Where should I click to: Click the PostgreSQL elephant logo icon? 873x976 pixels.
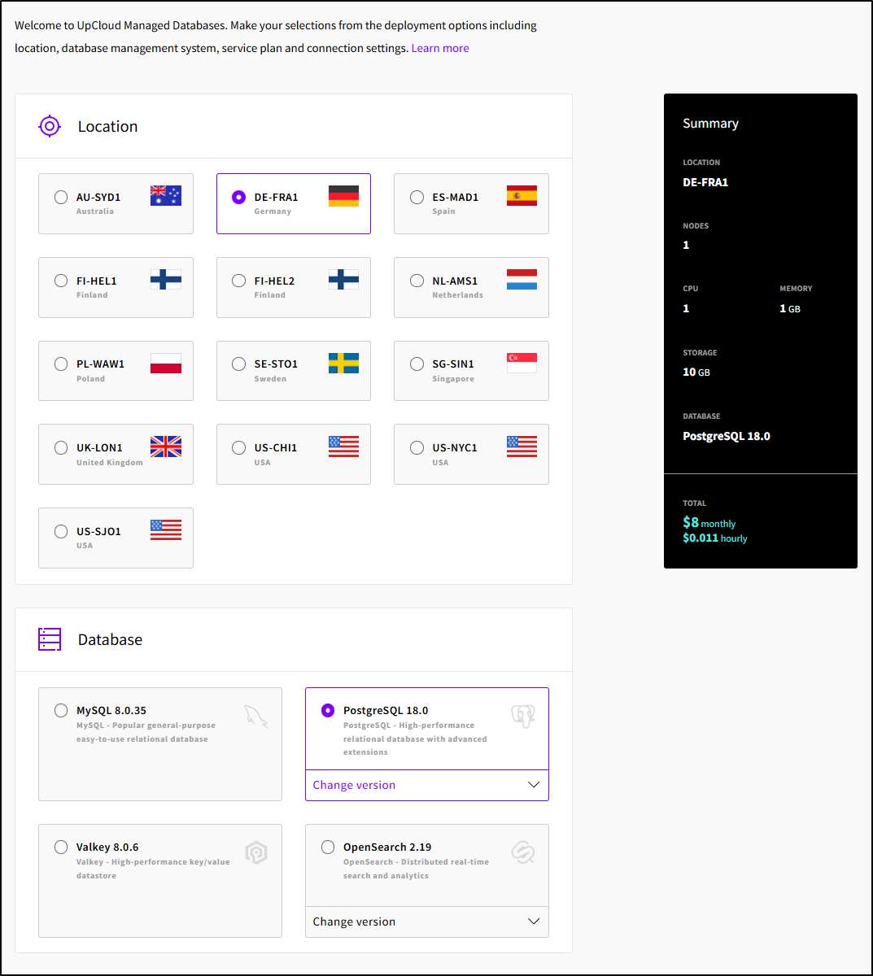(x=522, y=717)
